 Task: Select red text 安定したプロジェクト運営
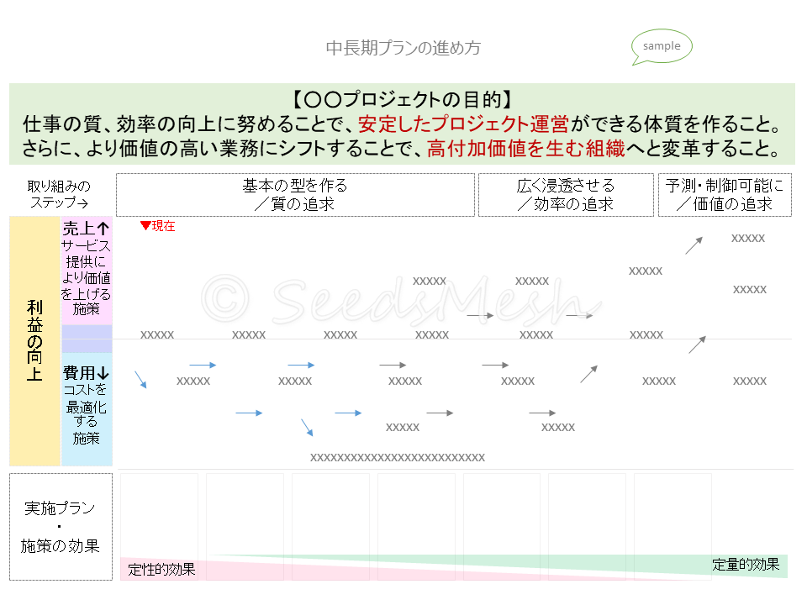pyautogui.click(x=464, y=124)
